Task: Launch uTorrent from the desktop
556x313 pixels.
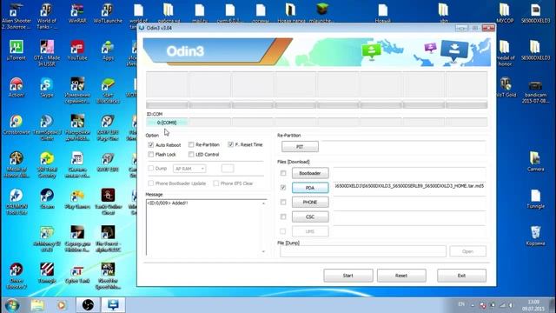Action: 16,50
